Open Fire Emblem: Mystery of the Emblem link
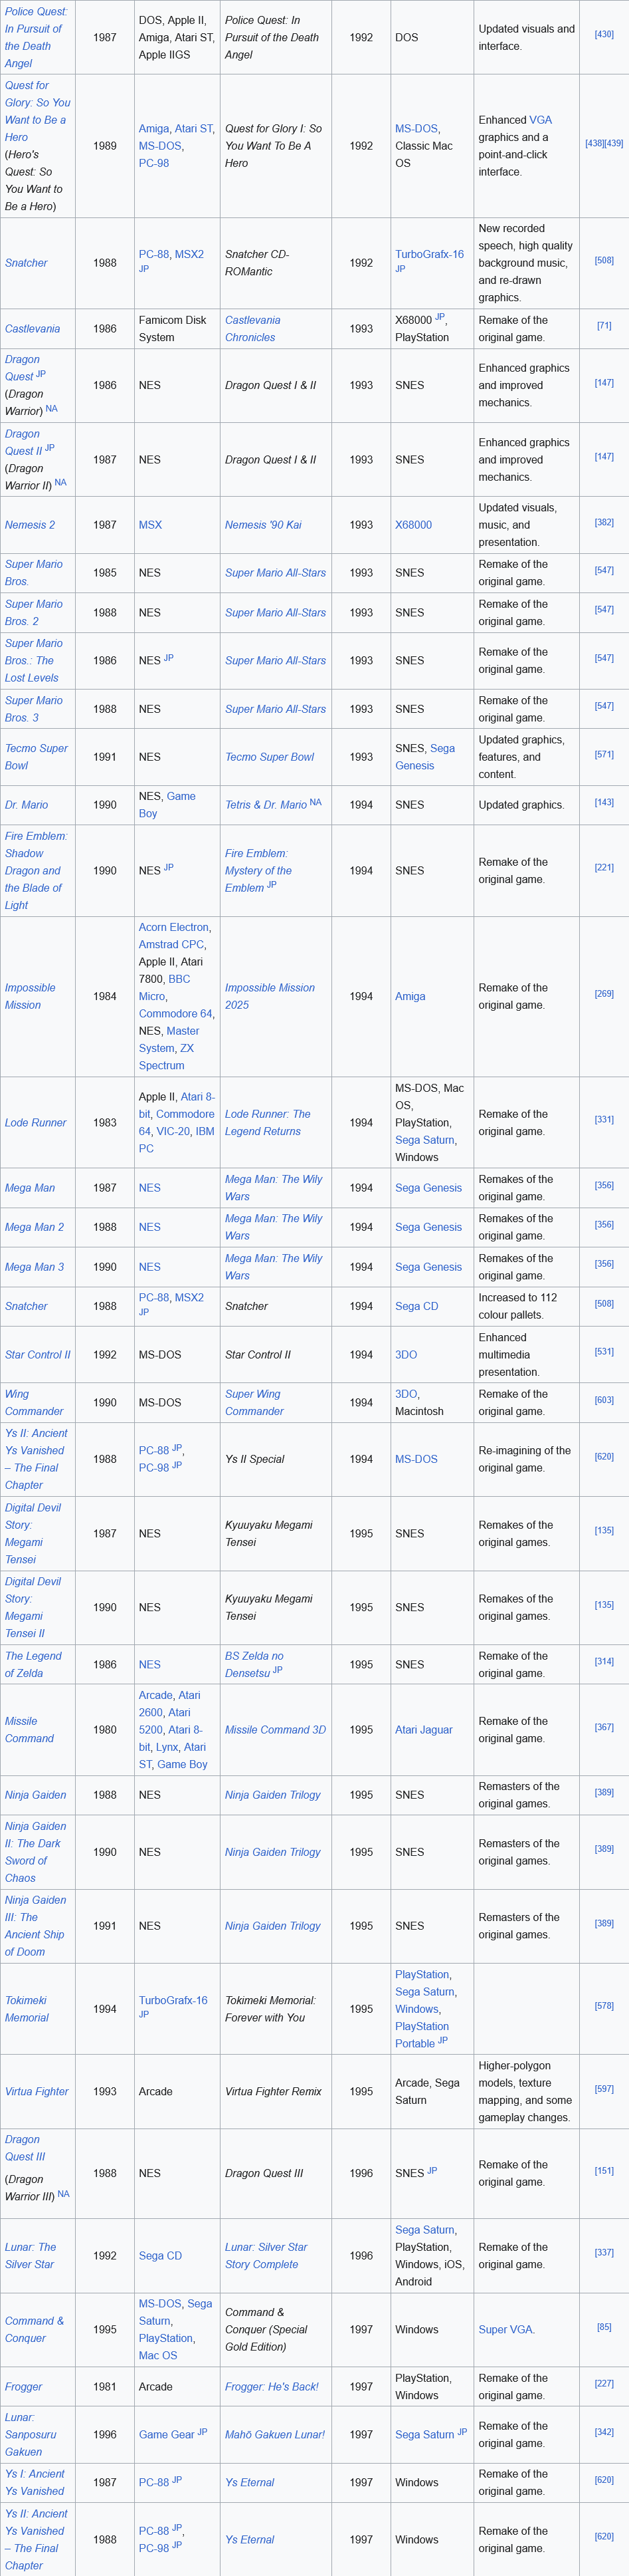 (x=258, y=871)
